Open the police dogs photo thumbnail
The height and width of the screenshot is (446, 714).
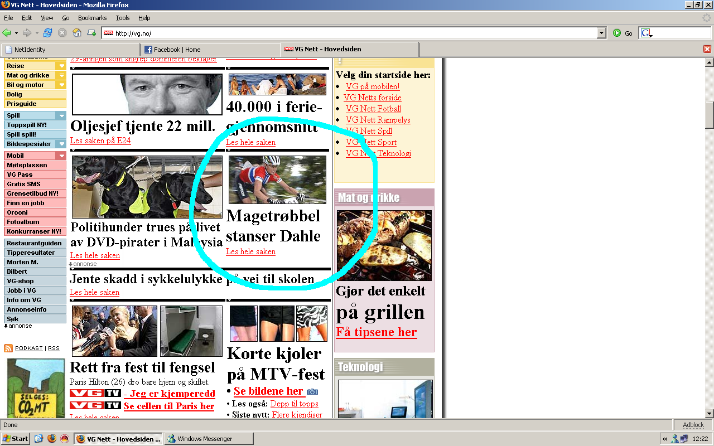pos(147,187)
